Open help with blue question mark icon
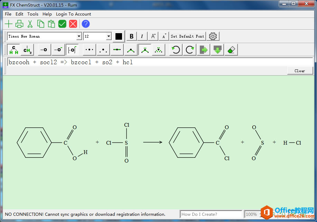This screenshot has height=222, width=317. [x=86, y=24]
